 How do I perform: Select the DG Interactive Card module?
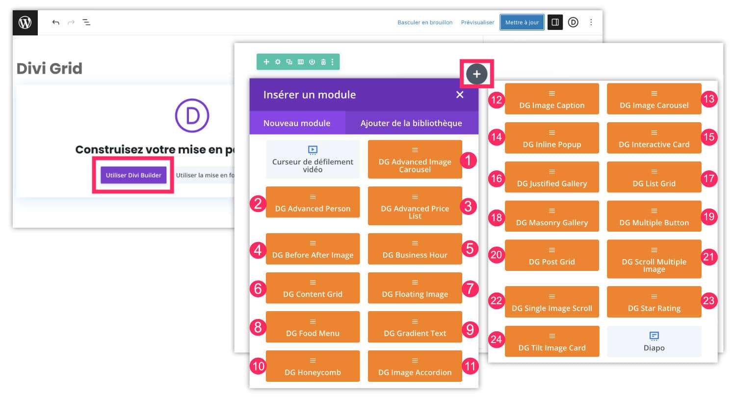click(x=654, y=138)
